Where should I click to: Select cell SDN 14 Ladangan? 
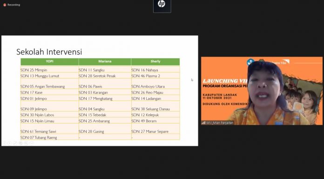(x=155, y=98)
